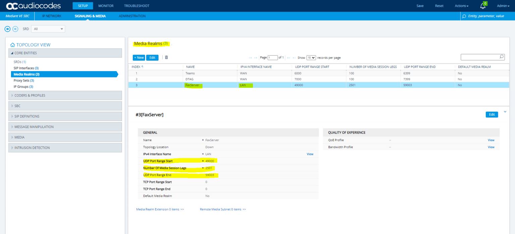Open the Troubleshoot menu
The height and width of the screenshot is (234, 515).
pyautogui.click(x=136, y=6)
